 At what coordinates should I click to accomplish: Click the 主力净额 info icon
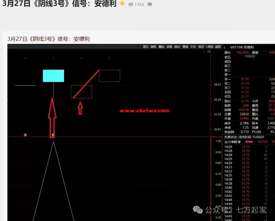[239, 142]
